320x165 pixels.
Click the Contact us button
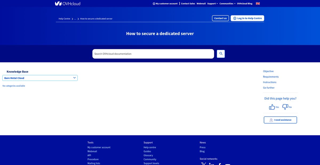(x=221, y=18)
